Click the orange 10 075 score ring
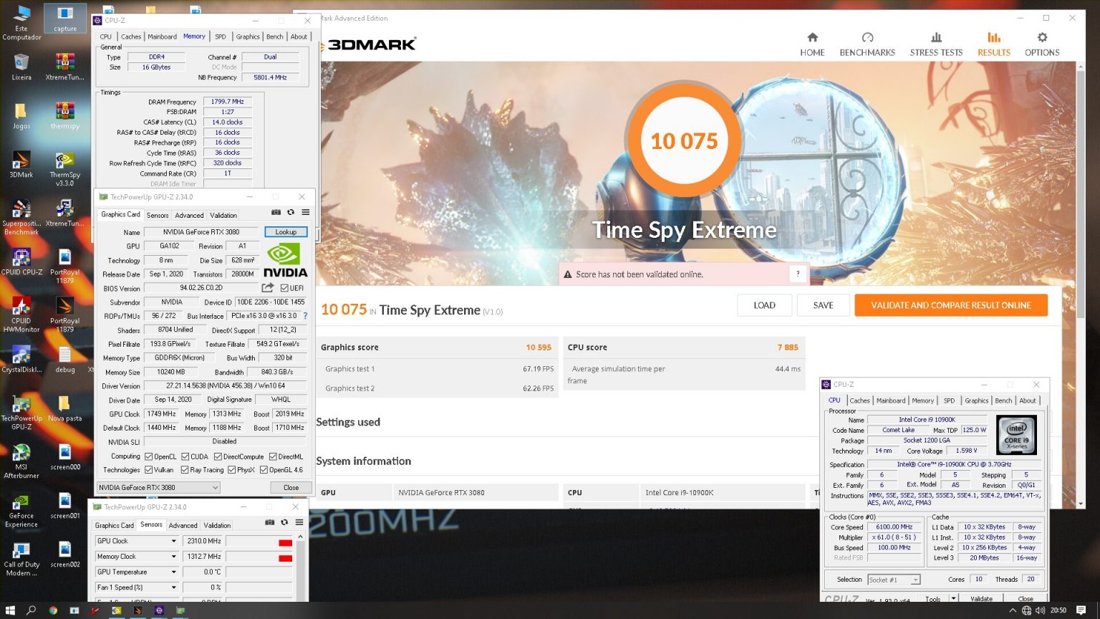Screen dimensions: 1100x619 684,141
